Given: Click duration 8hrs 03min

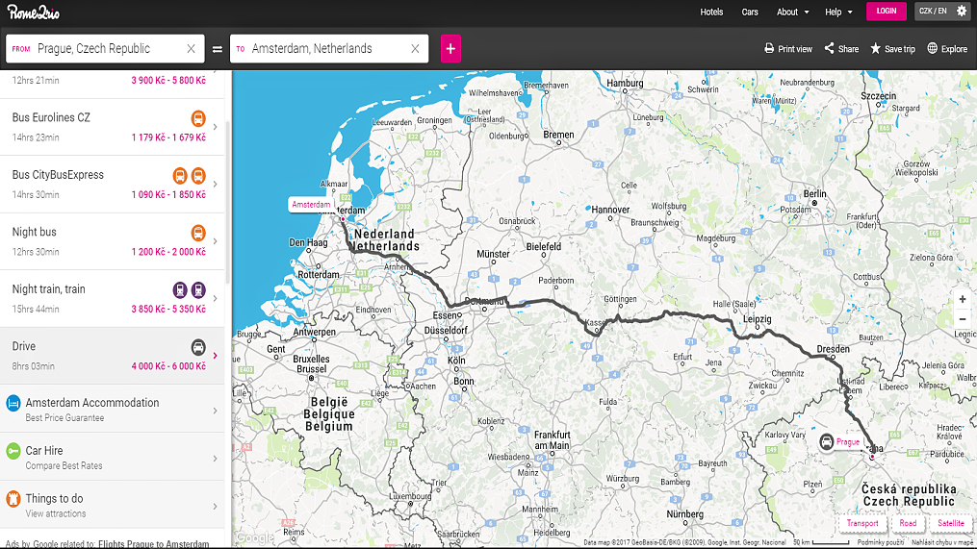Looking at the screenshot, I should (x=33, y=366).
